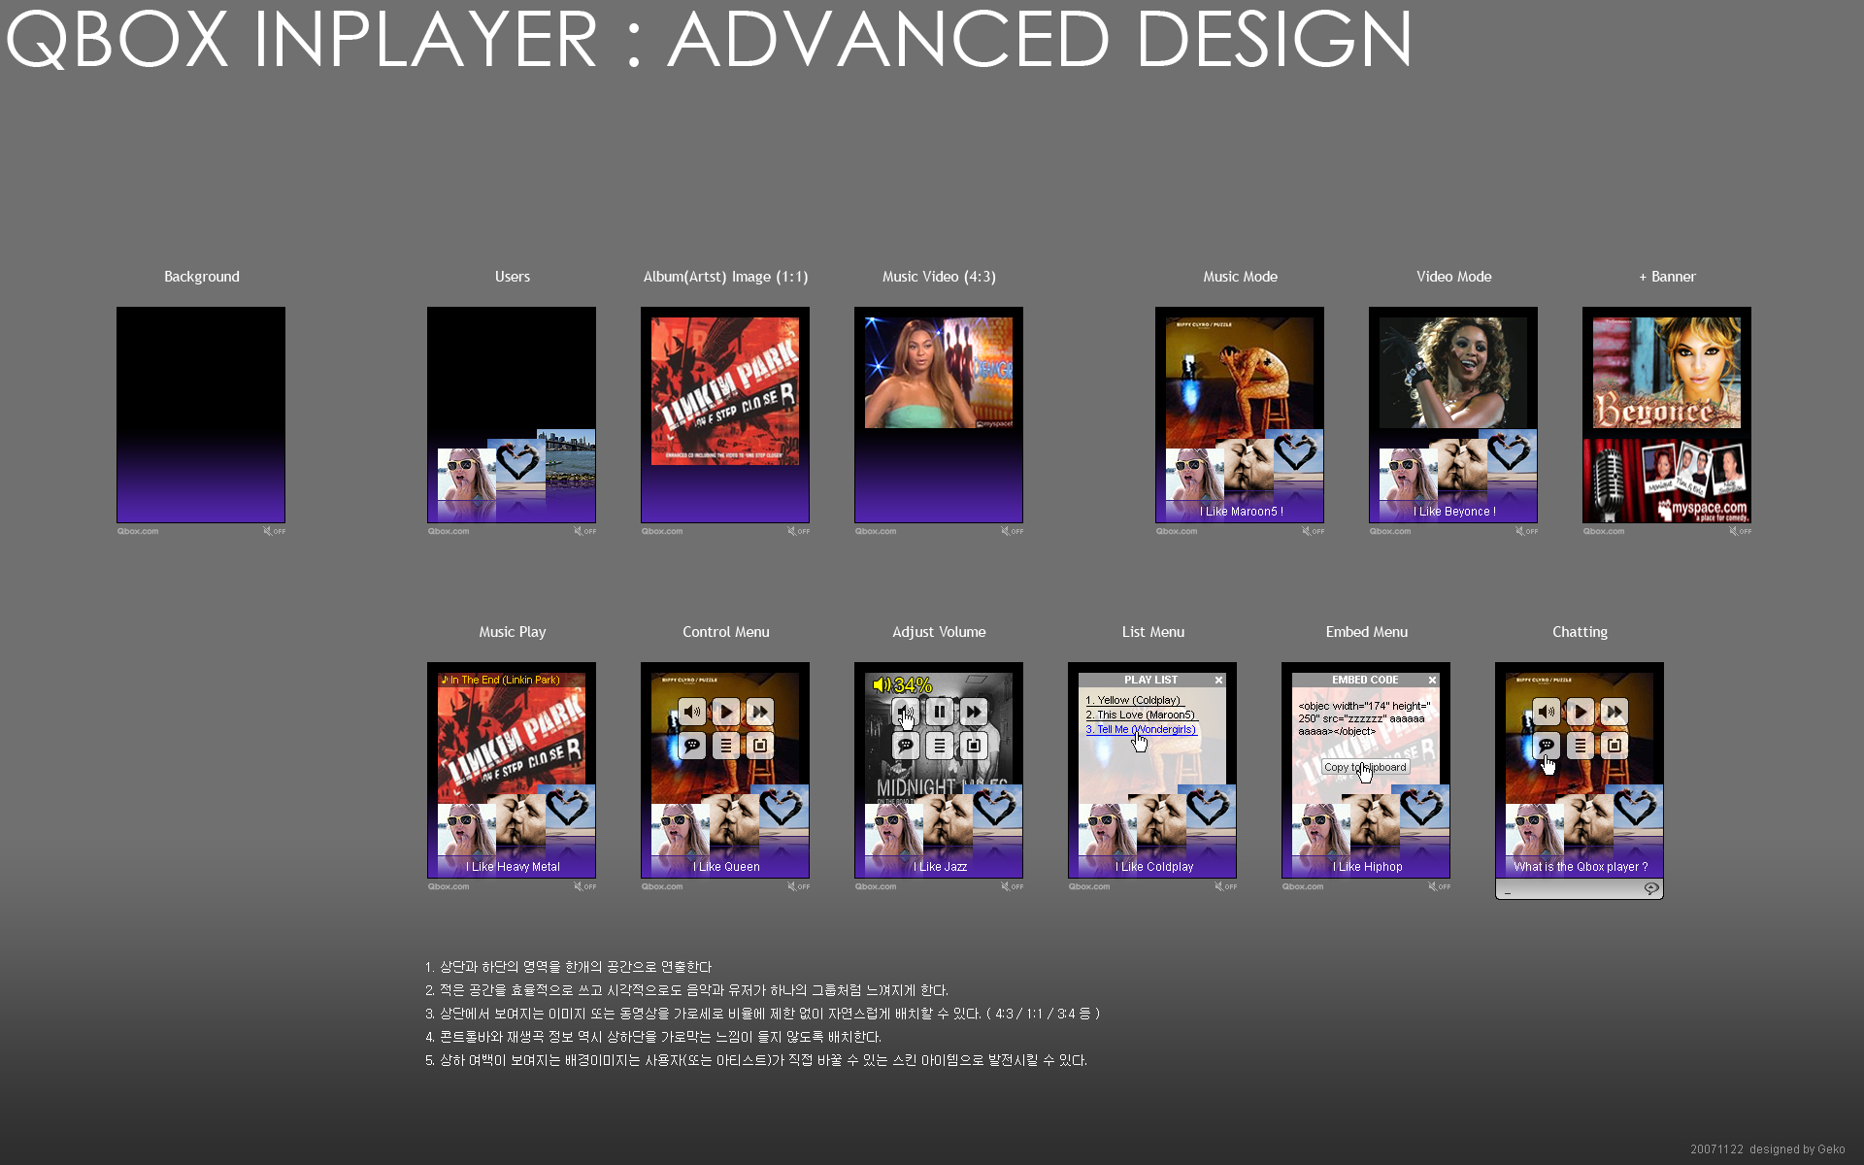Click the 'I Like Coldplay' caption
Viewport: 1864px width, 1165px height.
pyautogui.click(x=1153, y=867)
